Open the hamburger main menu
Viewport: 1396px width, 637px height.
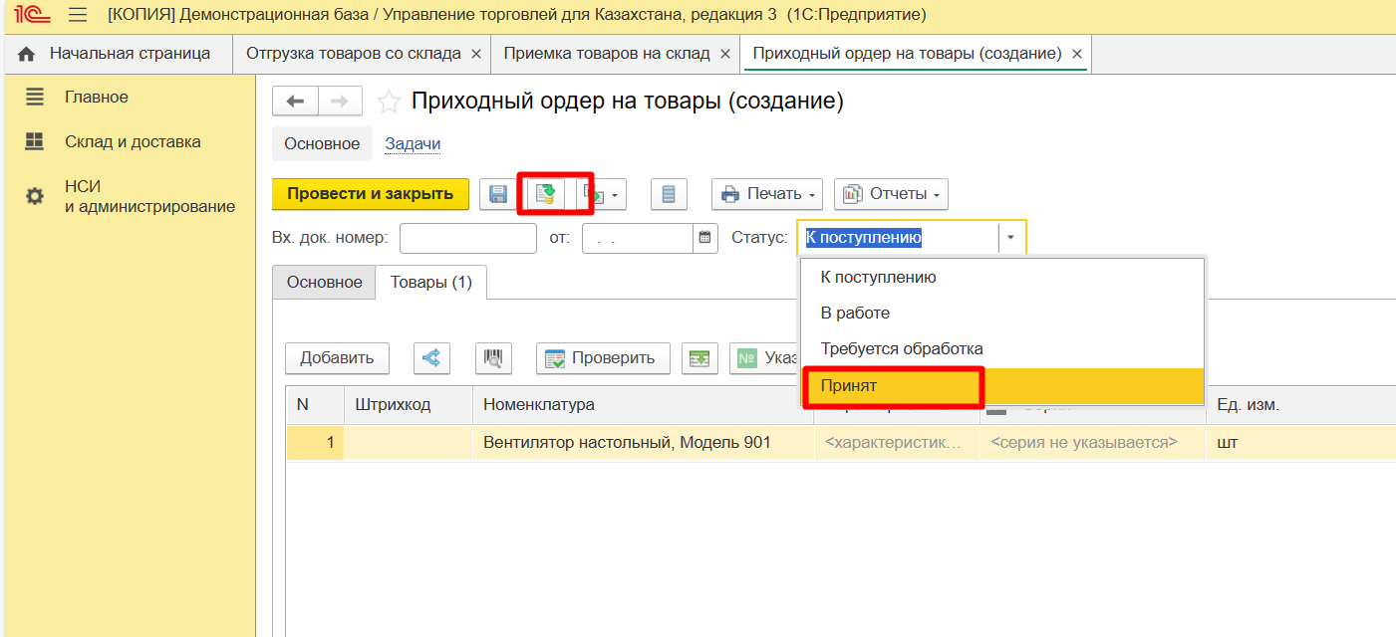tap(78, 15)
